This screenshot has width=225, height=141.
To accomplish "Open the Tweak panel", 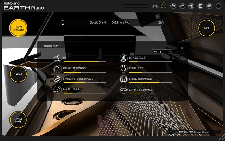I will click(18, 74).
